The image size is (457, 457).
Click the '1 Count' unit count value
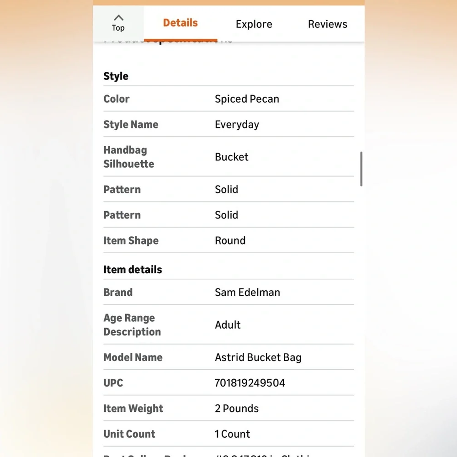tap(232, 434)
